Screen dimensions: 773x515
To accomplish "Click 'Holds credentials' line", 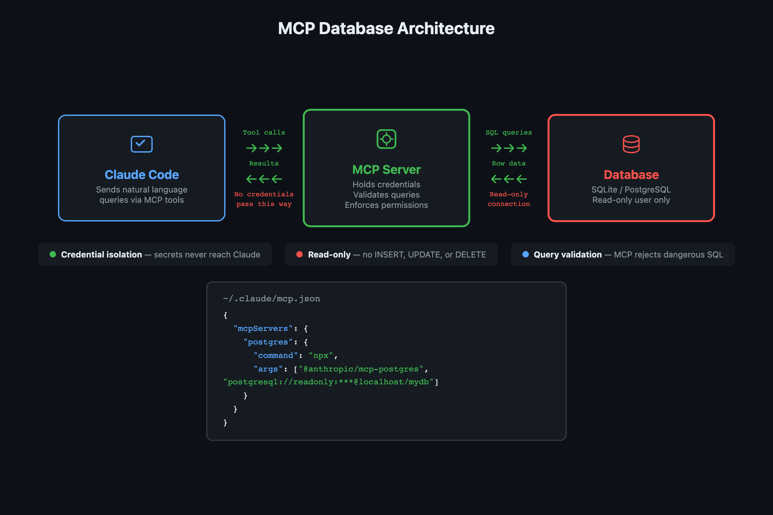I will click(386, 184).
